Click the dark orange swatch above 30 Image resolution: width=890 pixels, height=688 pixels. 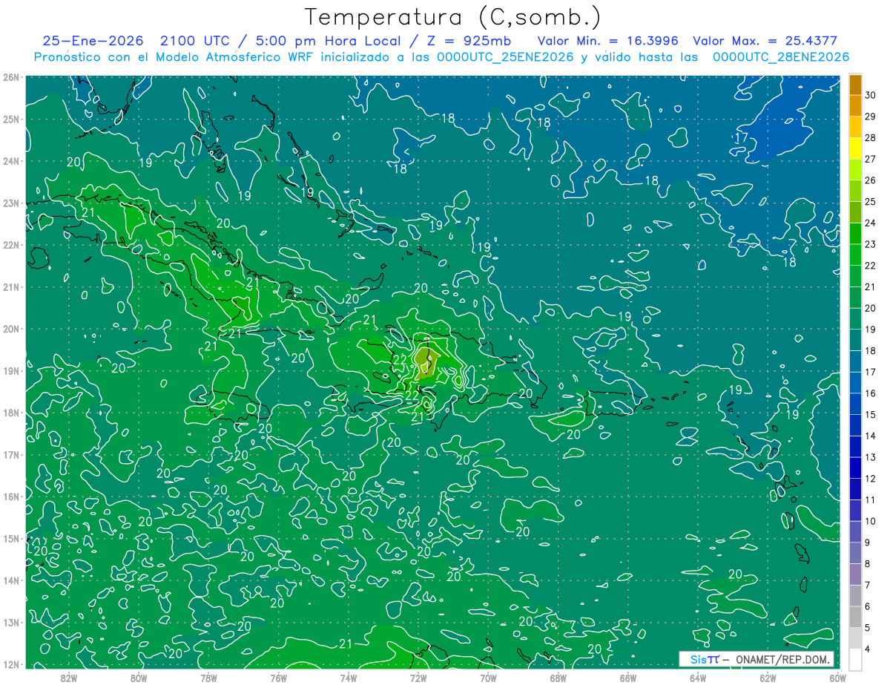[x=855, y=85]
